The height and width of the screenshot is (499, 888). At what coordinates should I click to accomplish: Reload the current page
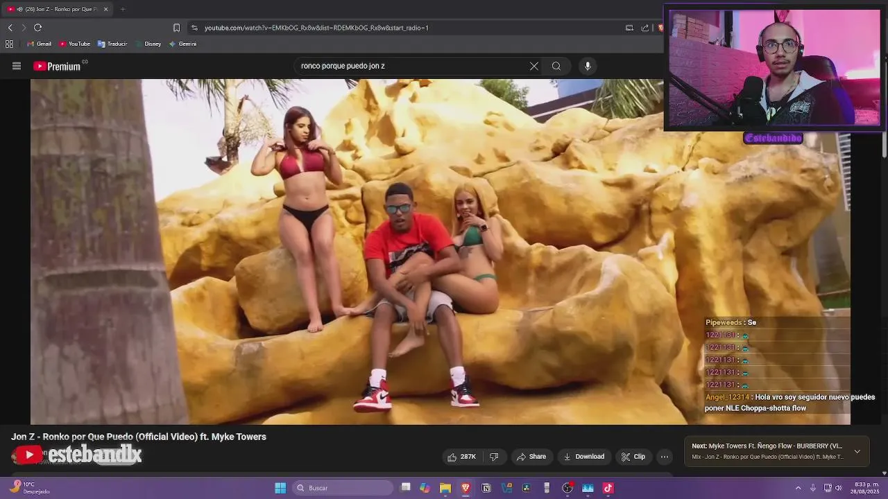[x=37, y=28]
